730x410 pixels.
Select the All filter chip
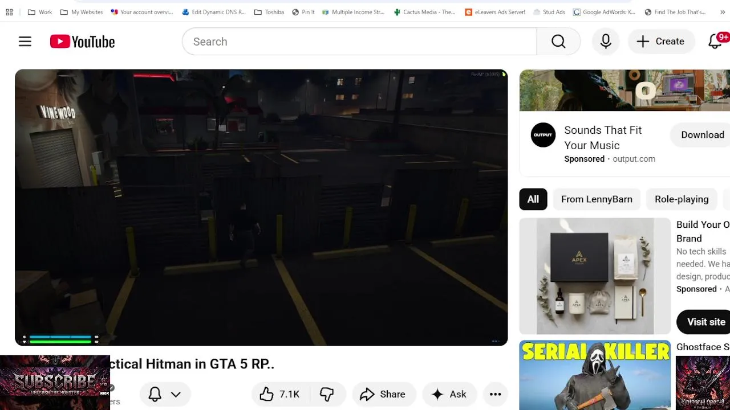(533, 199)
